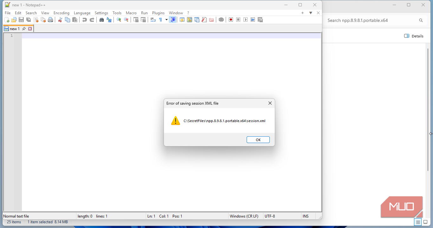Click the Save All toolbar icon
433x228 pixels.
pos(29,20)
